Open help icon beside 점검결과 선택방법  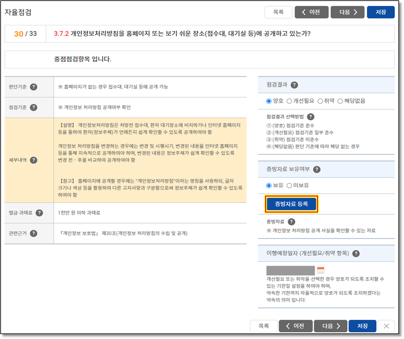311,117
